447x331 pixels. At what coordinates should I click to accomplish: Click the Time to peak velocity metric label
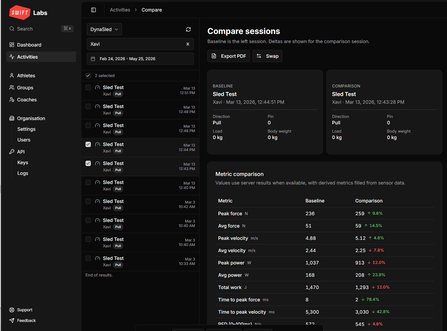click(x=242, y=312)
